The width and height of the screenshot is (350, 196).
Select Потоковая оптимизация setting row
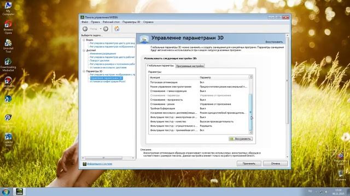199,82
